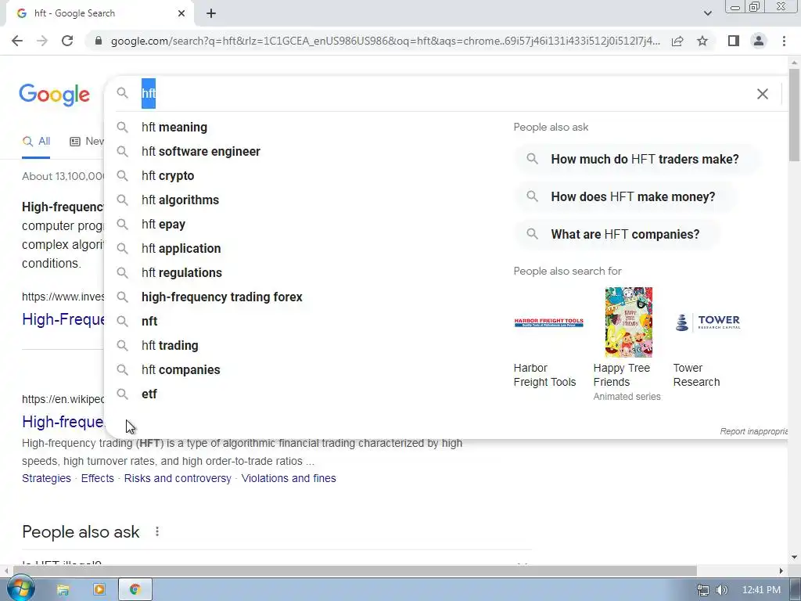
Task: Click the volume speaker tray icon
Action: [722, 590]
